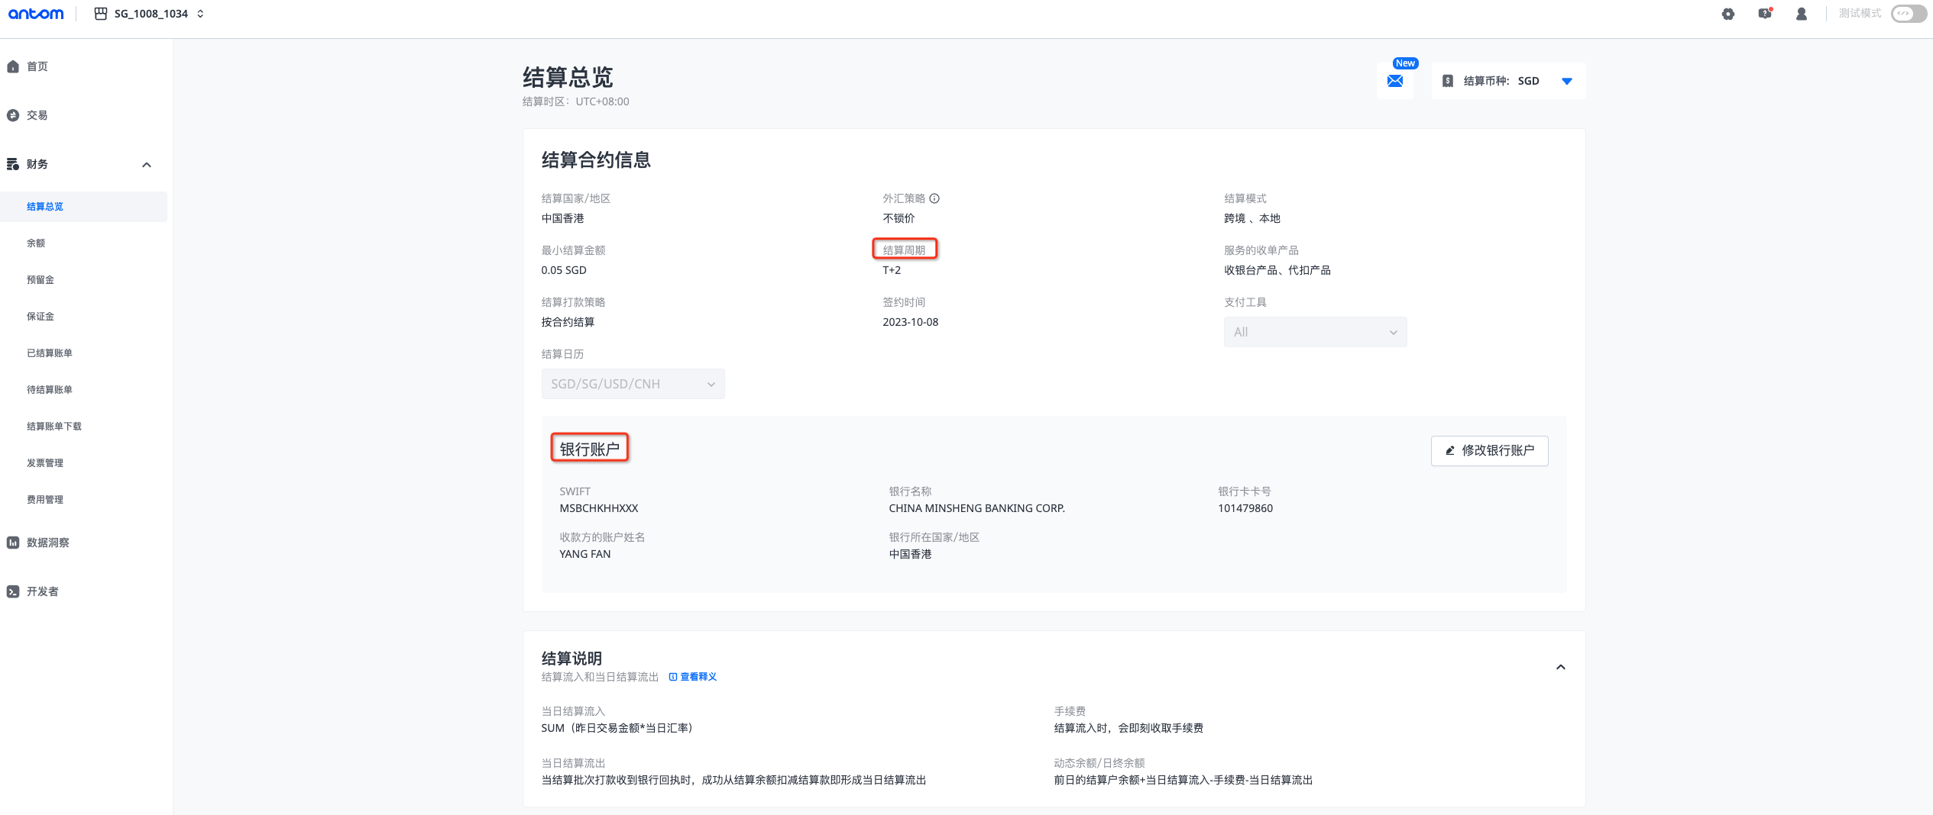Go to 首页 home in sidebar
1933x815 pixels.
pos(37,66)
